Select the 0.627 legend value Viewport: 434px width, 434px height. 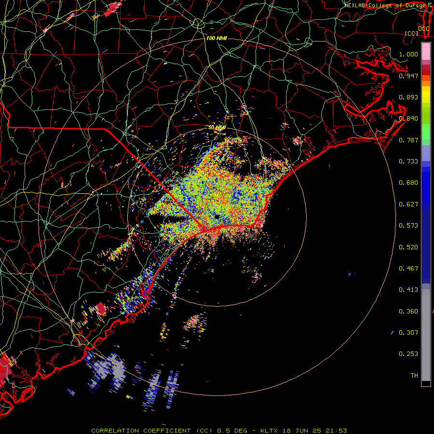408,204
